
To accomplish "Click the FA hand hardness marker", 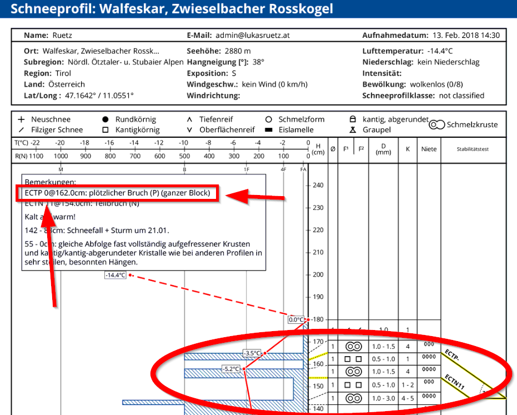I will tap(303, 169).
